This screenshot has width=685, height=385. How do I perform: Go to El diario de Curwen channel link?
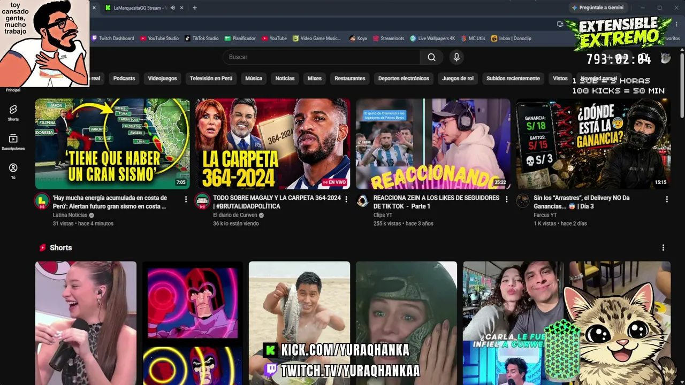click(x=235, y=215)
